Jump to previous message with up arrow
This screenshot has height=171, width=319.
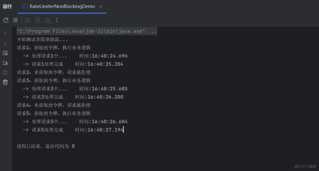(x=5, y=33)
